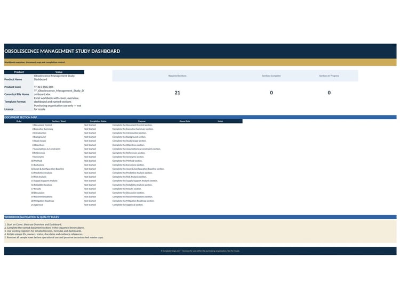This screenshot has height=299, width=400.
Task: Select the Completion Status column header
Action: point(98,121)
